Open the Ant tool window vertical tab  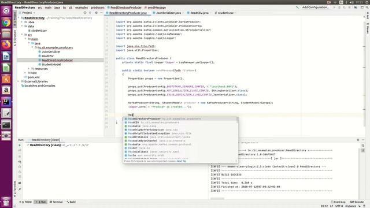tap(368, 16)
